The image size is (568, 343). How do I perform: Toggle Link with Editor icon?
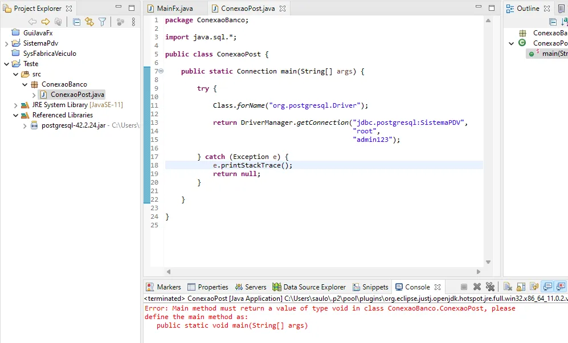[x=89, y=22]
